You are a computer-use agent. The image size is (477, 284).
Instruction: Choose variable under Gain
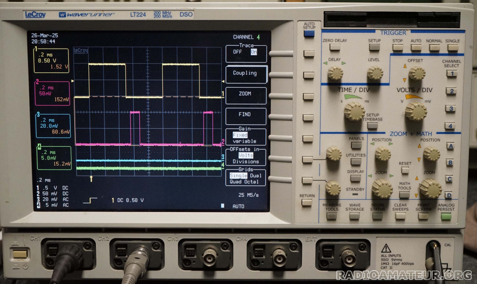point(244,141)
